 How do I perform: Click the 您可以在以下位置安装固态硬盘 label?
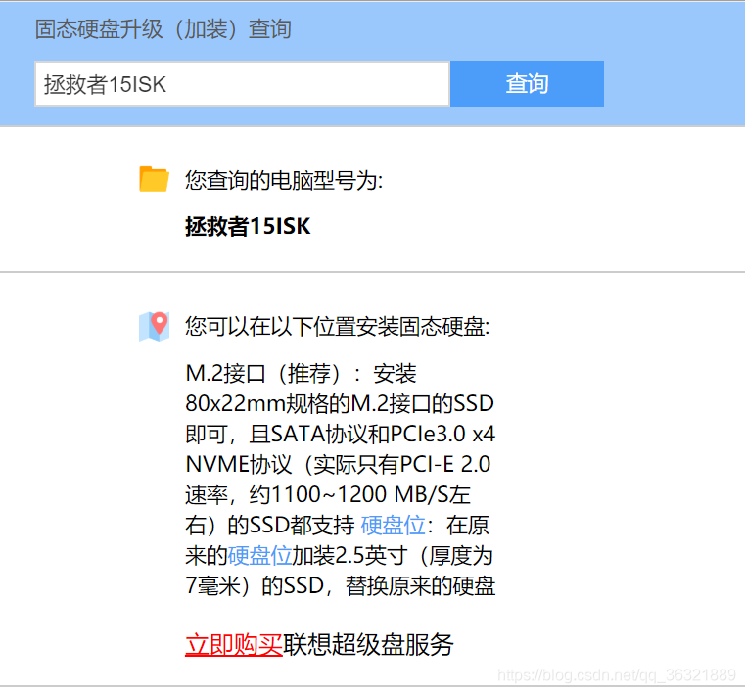tap(337, 326)
